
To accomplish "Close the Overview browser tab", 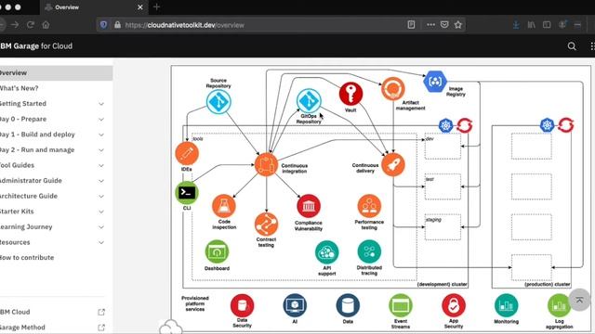I will click(140, 7).
